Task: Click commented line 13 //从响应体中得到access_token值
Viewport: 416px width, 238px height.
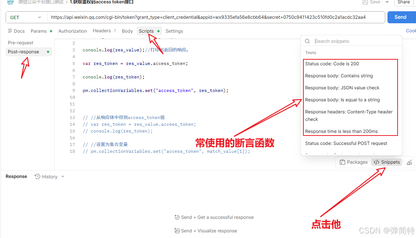Action: pyautogui.click(x=124, y=117)
